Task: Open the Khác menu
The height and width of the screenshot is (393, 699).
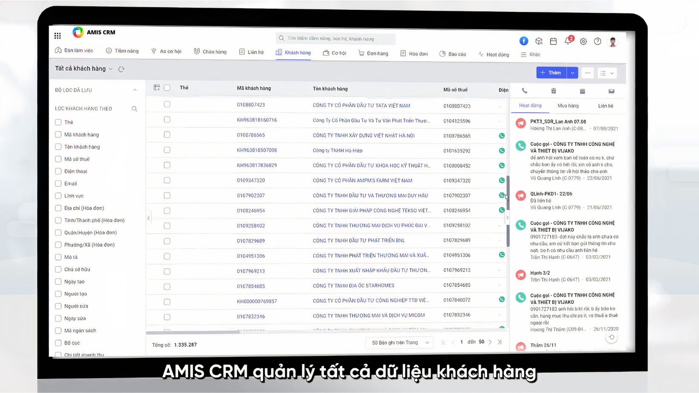Action: [x=531, y=54]
